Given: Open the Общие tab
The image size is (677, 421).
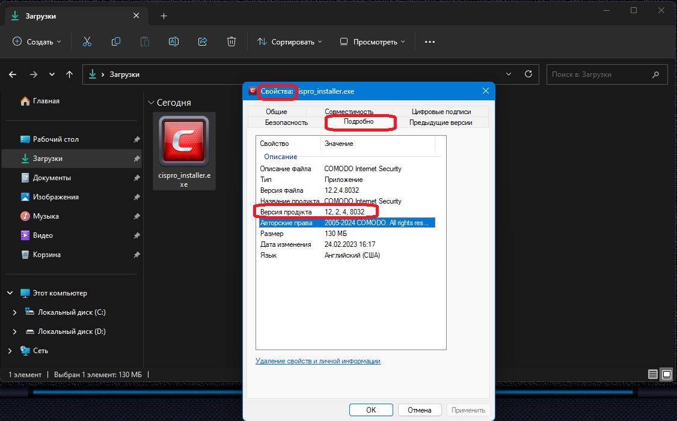Looking at the screenshot, I should click(x=277, y=111).
